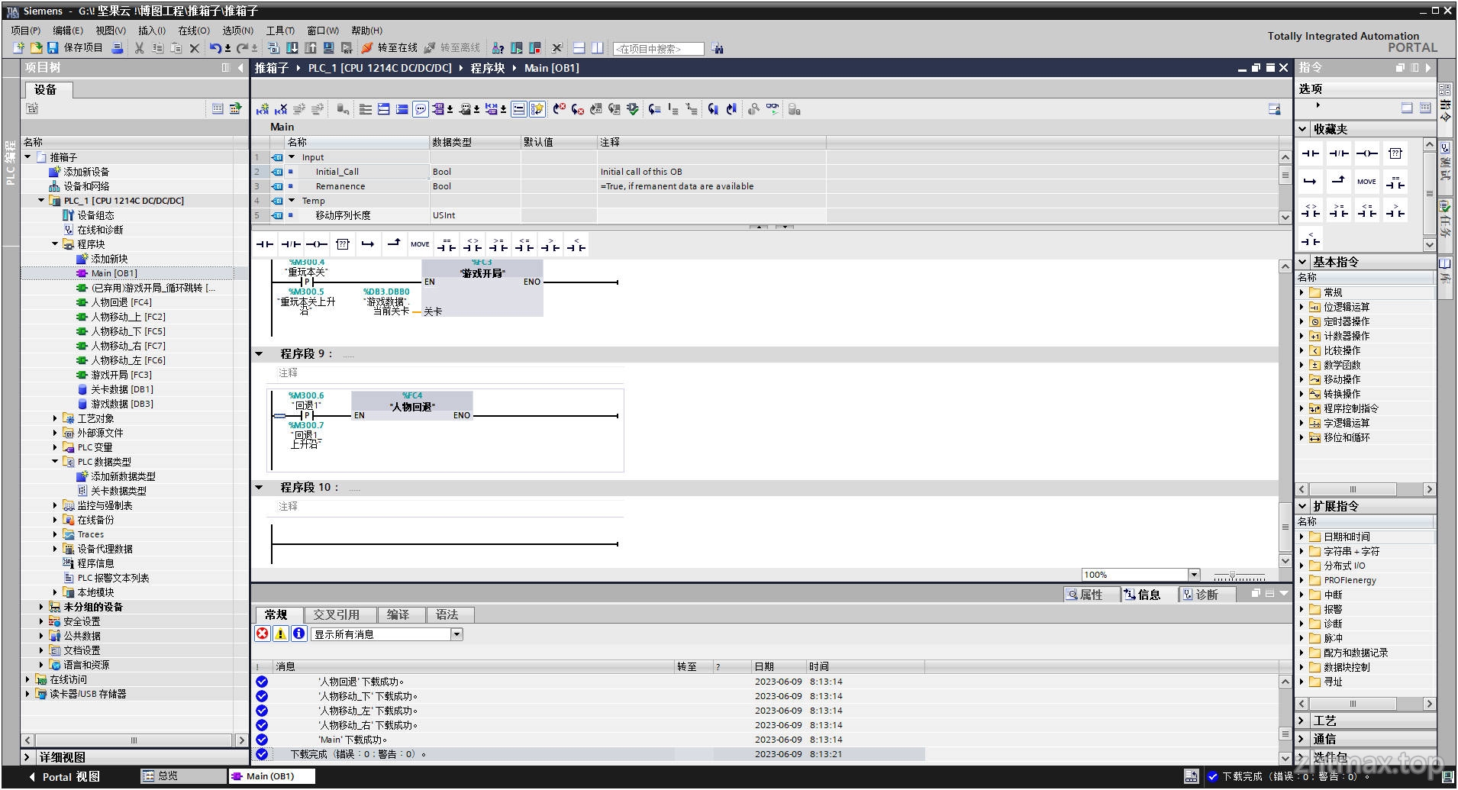Toggle the free-form comments button in block toolbar
The height and width of the screenshot is (790, 1458).
(420, 109)
